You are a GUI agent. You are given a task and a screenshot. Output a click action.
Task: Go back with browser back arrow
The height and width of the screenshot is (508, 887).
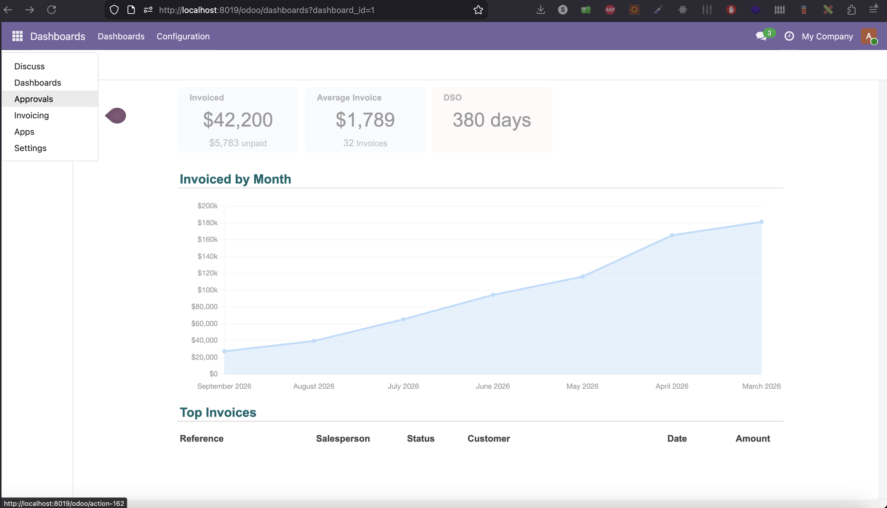[x=8, y=10]
